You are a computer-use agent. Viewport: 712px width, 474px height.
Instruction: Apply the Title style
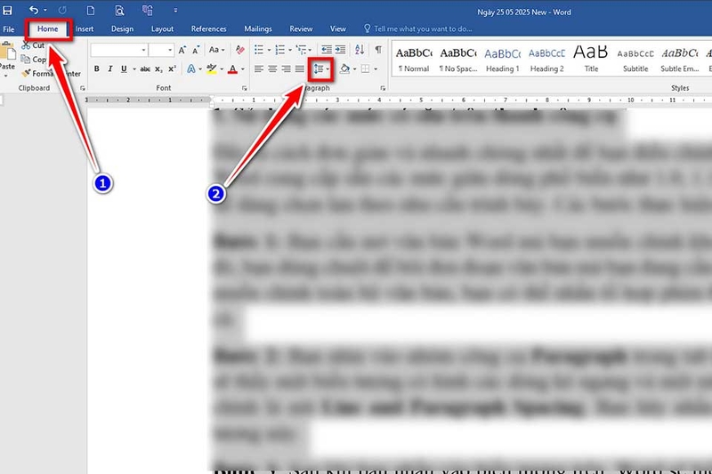591,60
